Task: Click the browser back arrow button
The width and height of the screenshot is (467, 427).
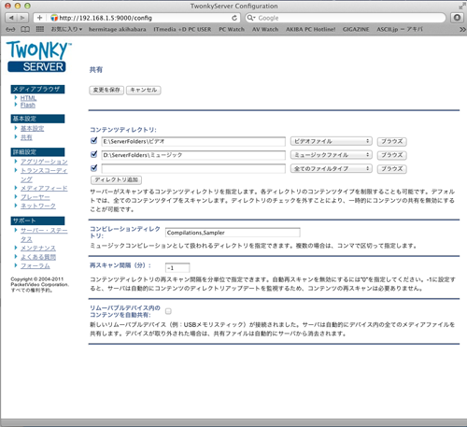Action: point(11,18)
